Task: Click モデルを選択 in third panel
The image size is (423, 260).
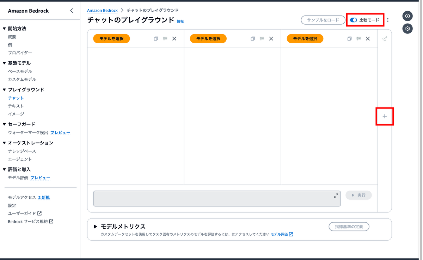Action: (x=305, y=39)
